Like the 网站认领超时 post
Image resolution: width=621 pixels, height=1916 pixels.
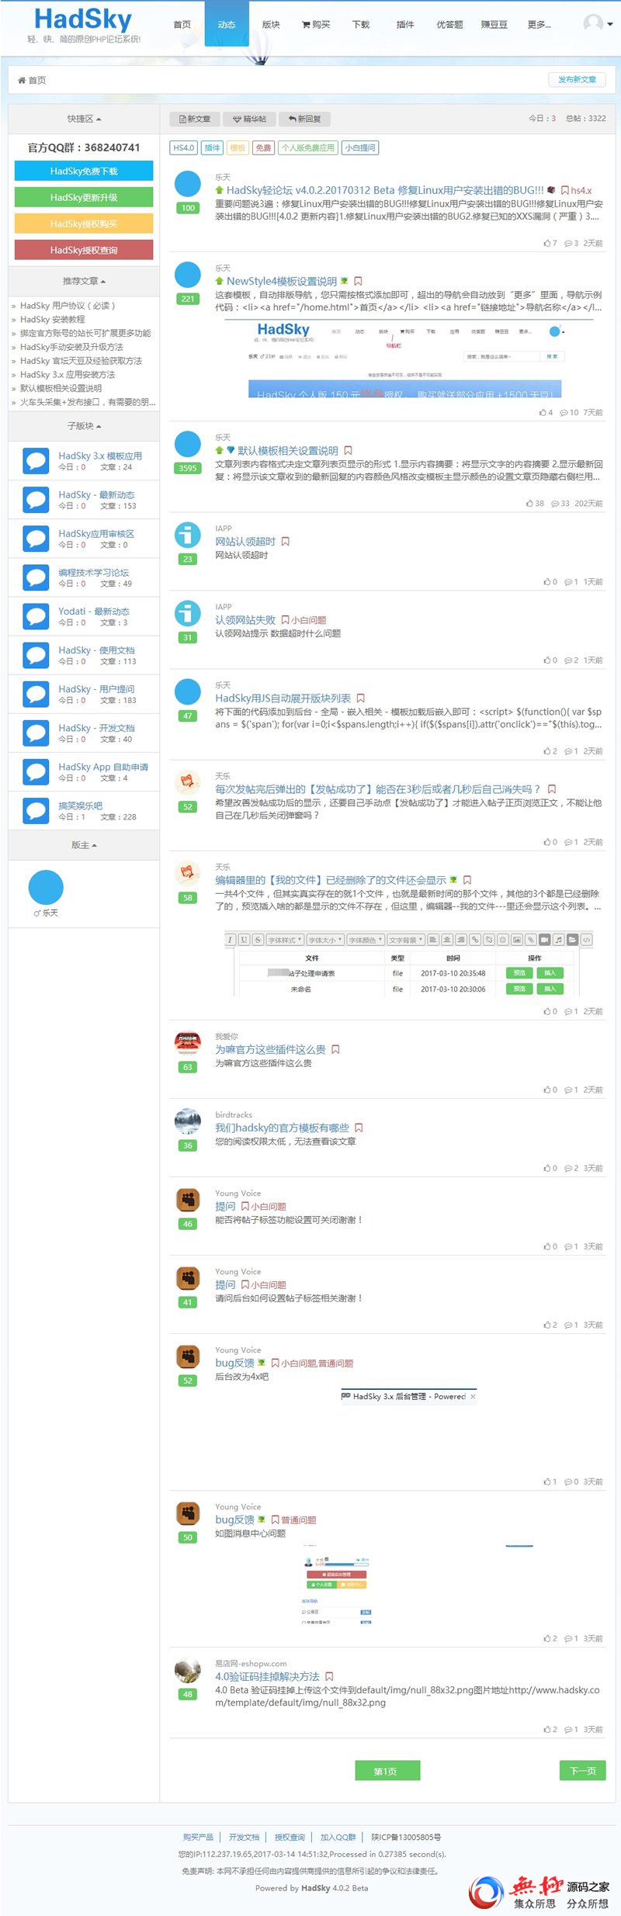(546, 582)
